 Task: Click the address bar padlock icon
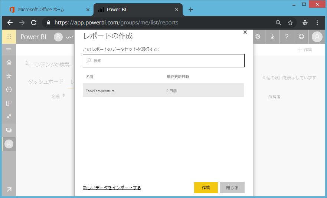tap(49, 23)
